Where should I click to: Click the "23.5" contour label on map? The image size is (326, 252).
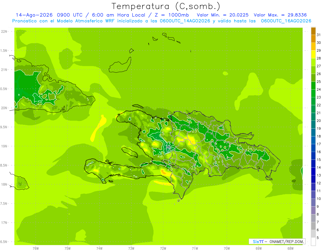(170, 144)
